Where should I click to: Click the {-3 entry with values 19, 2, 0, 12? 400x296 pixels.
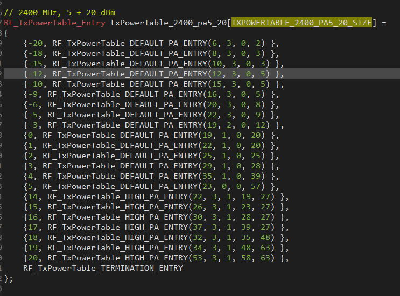[153, 125]
